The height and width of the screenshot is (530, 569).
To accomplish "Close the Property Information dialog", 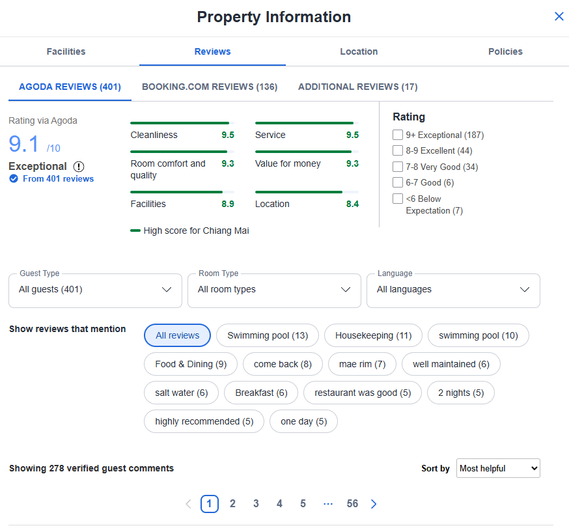I will tap(559, 16).
